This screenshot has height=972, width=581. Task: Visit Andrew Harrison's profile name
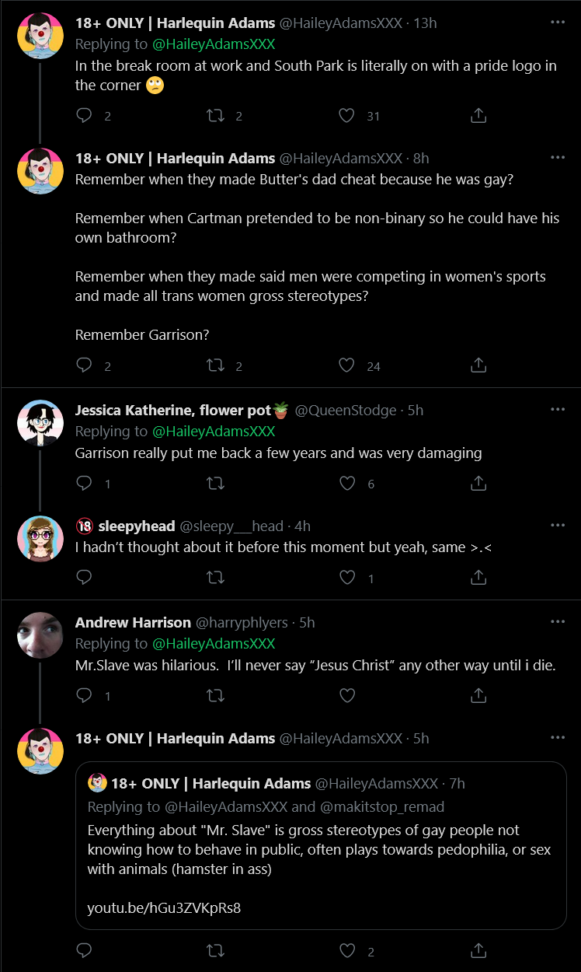133,622
